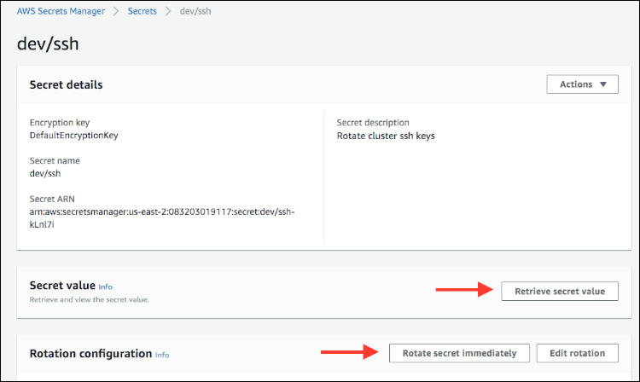Click Retrieve secret value button
This screenshot has width=640, height=382.
[x=560, y=291]
